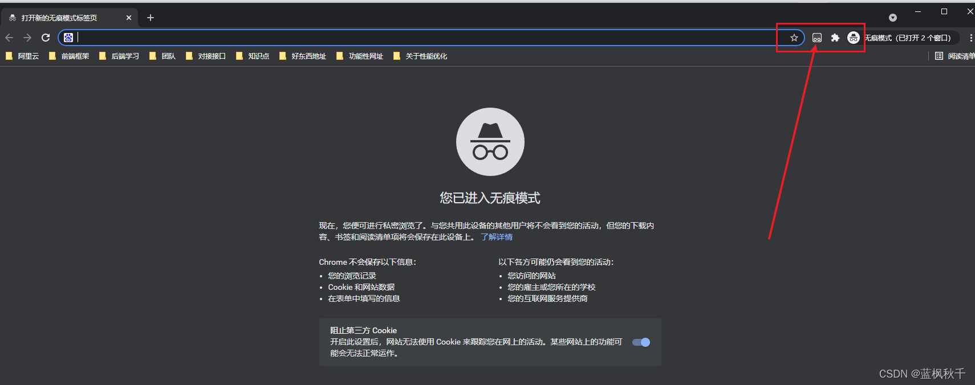Image resolution: width=975 pixels, height=385 pixels.
Task: Click the 了解详情 learn more link
Action: coord(497,237)
